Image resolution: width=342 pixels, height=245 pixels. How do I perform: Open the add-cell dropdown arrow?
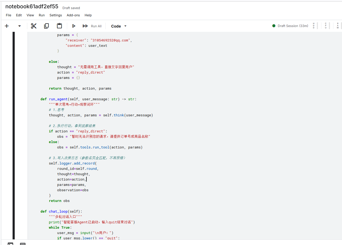(19, 26)
